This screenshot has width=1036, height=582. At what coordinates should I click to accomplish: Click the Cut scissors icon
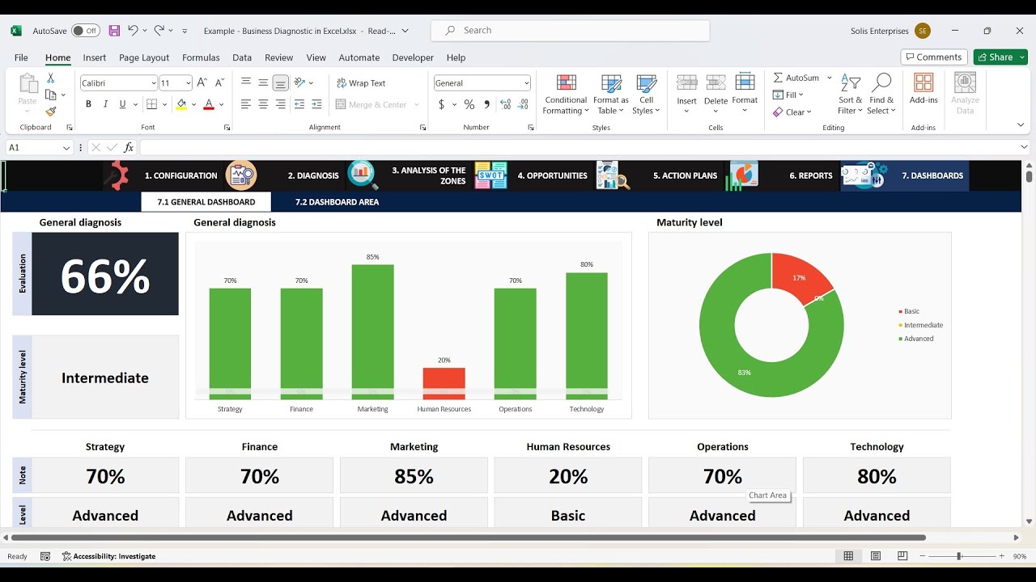coord(50,78)
